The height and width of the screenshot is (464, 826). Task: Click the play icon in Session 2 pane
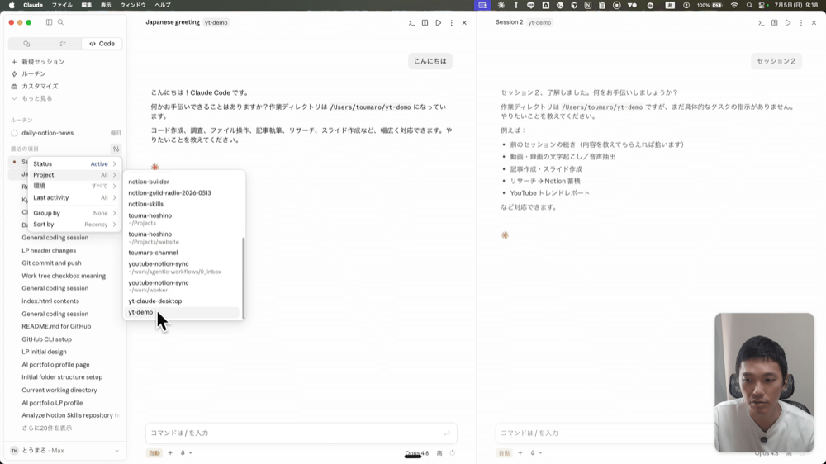[788, 22]
